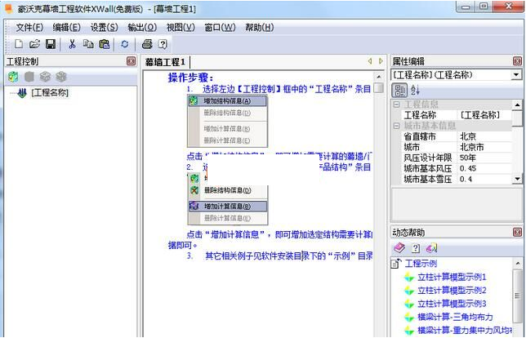
Task: Click the New file toolbar icon
Action: pos(18,44)
